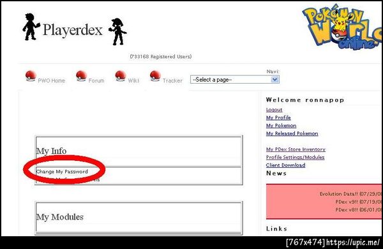Click the PDex v8 news entry
The height and width of the screenshot is (249, 383).
click(358, 210)
